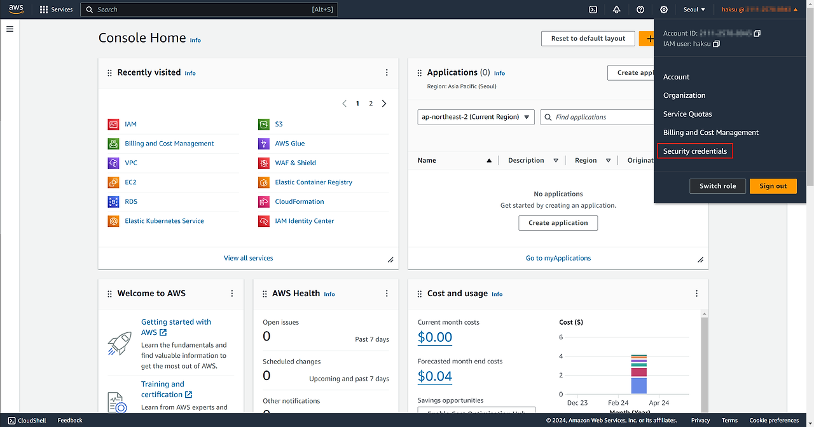
Task: Open Recently visited widget options menu
Action: 387,73
